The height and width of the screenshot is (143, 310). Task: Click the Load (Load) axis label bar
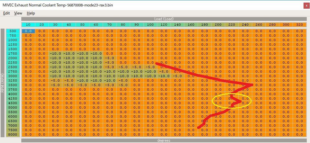[x=164, y=19]
